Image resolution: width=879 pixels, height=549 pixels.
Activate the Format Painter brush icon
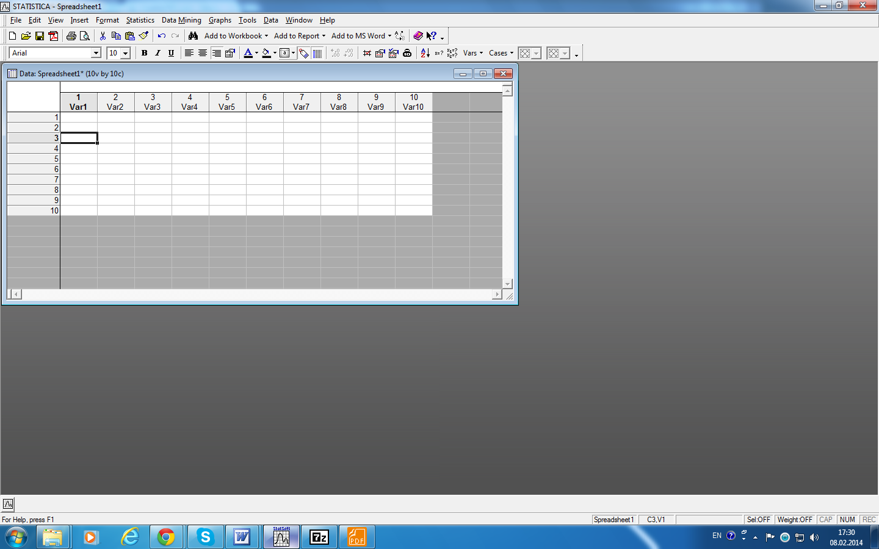pos(143,36)
